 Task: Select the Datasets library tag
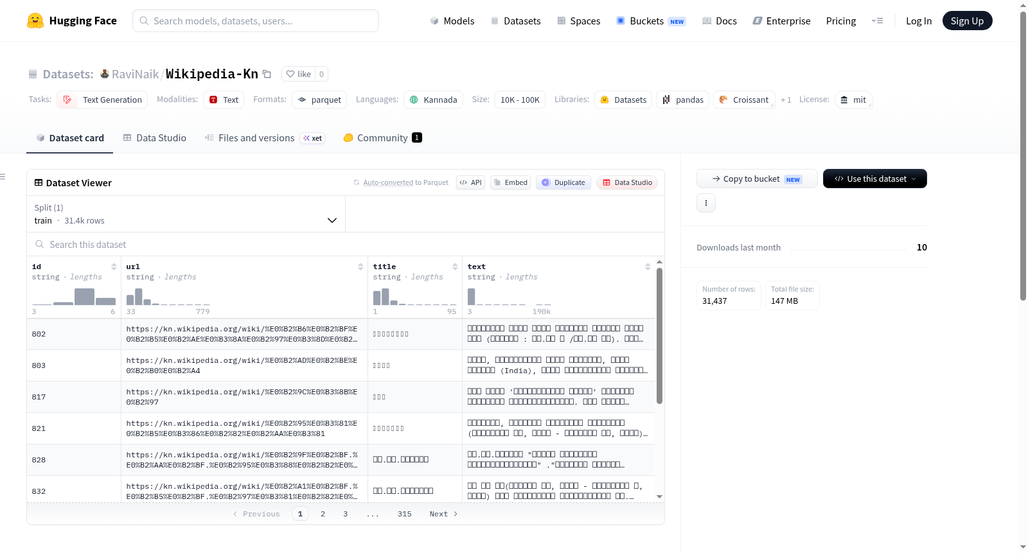click(x=623, y=100)
